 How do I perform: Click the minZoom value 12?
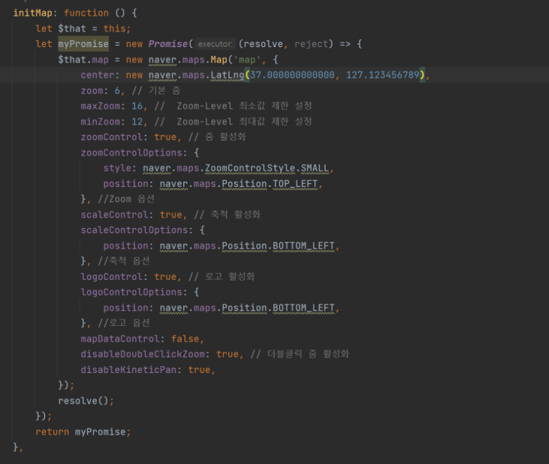(137, 122)
